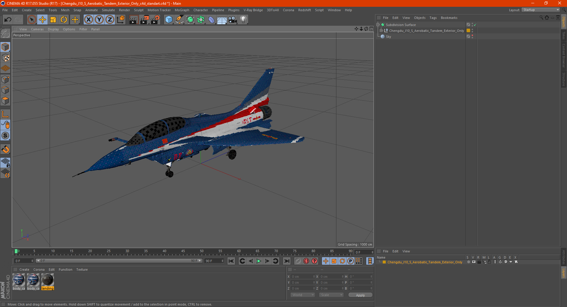
Task: Add a Camera object
Action: point(233,20)
